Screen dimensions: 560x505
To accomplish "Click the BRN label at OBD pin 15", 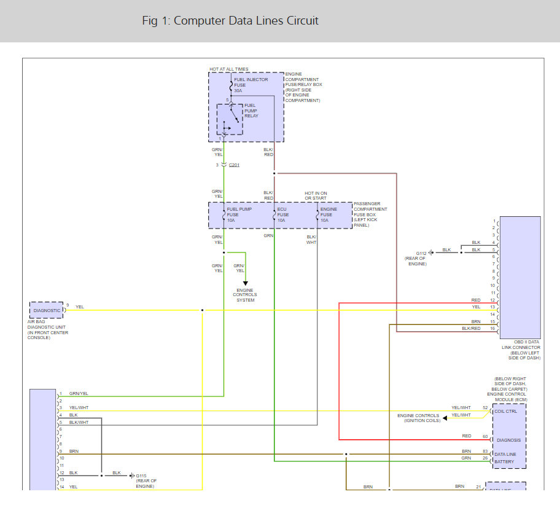I will point(476,322).
